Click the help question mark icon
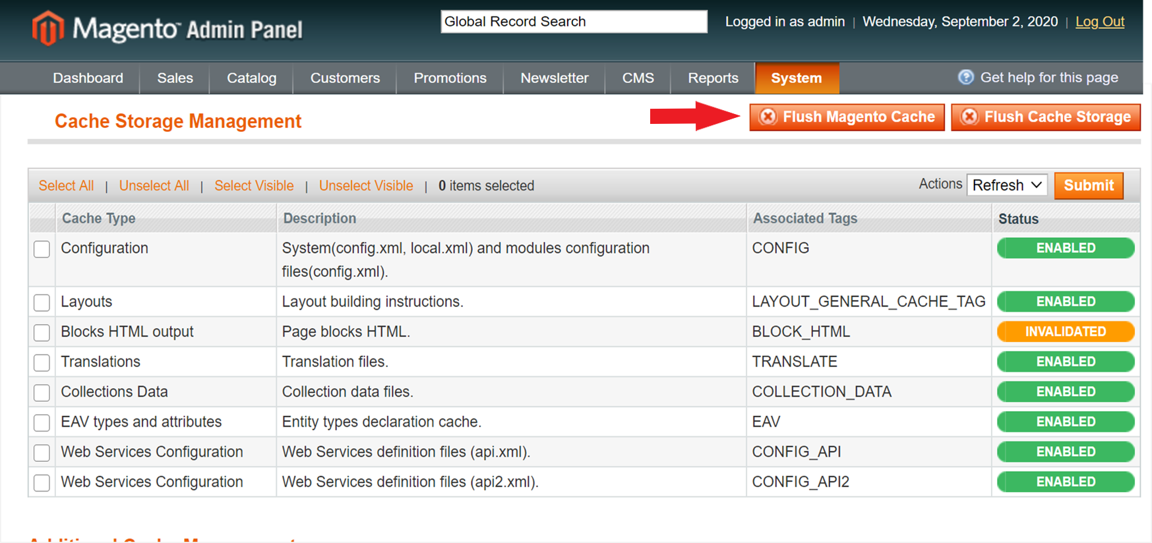Viewport: 1152px width, 543px height. tap(966, 77)
